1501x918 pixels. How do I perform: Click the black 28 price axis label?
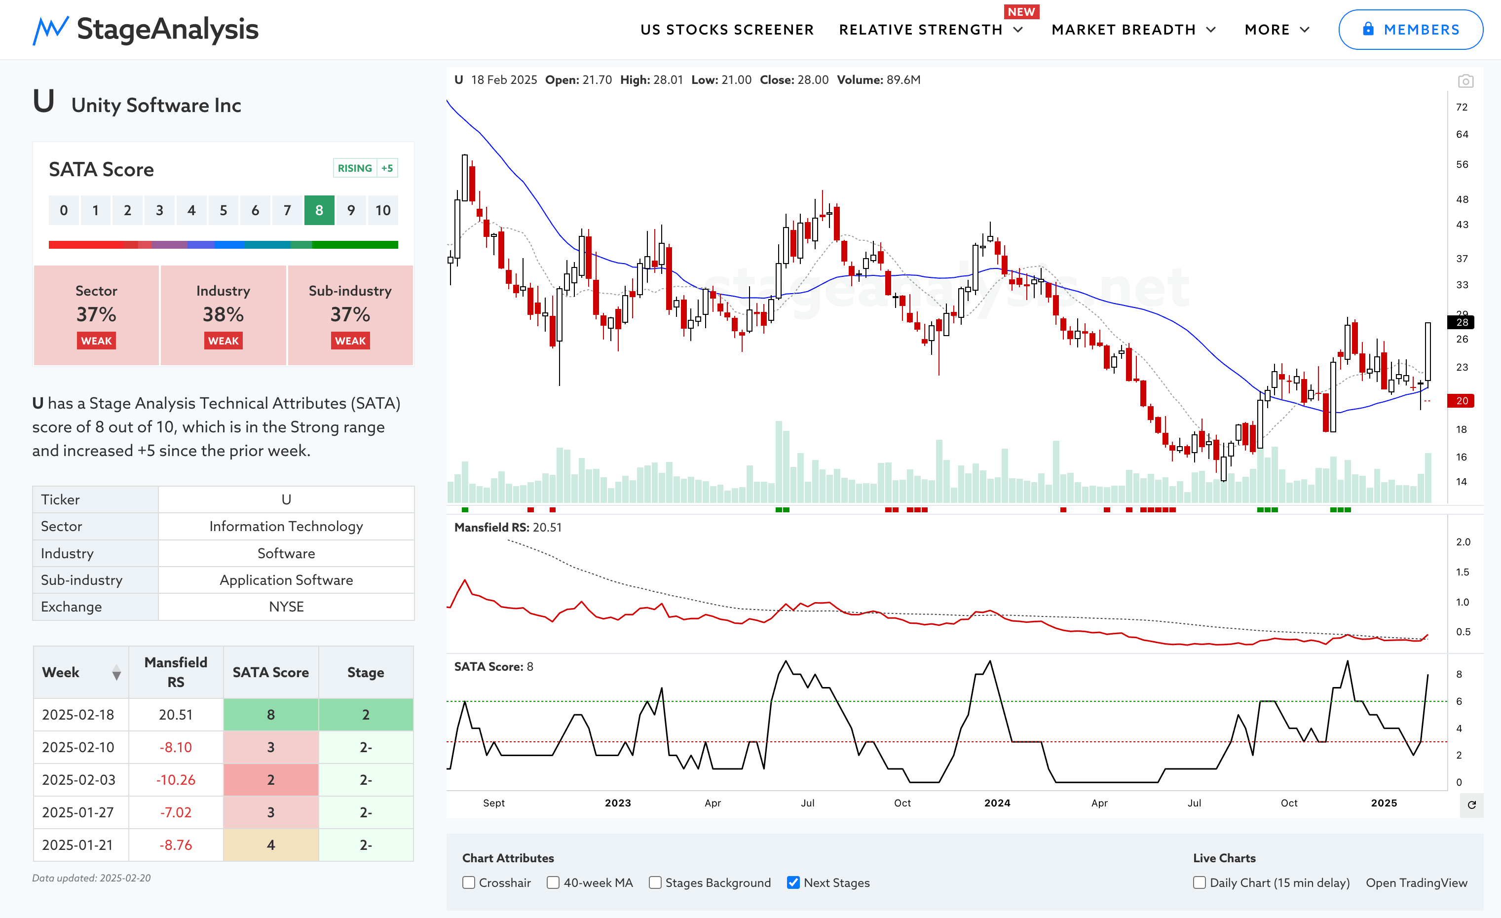coord(1462,322)
